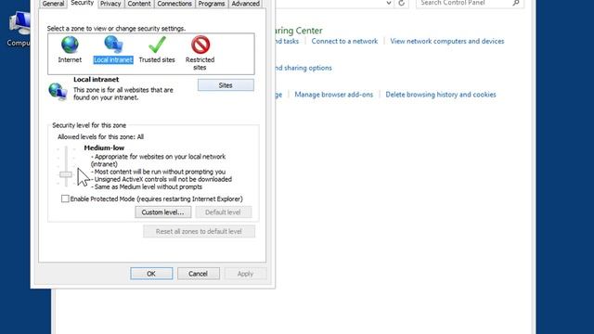Open the sharing options link

pyautogui.click(x=303, y=68)
